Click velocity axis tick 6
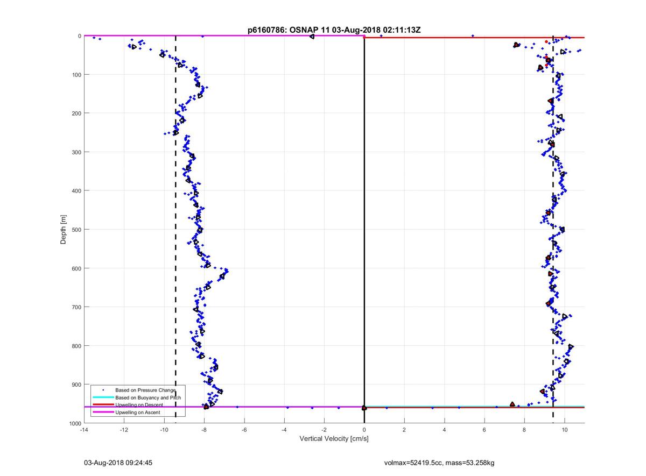 coord(484,430)
